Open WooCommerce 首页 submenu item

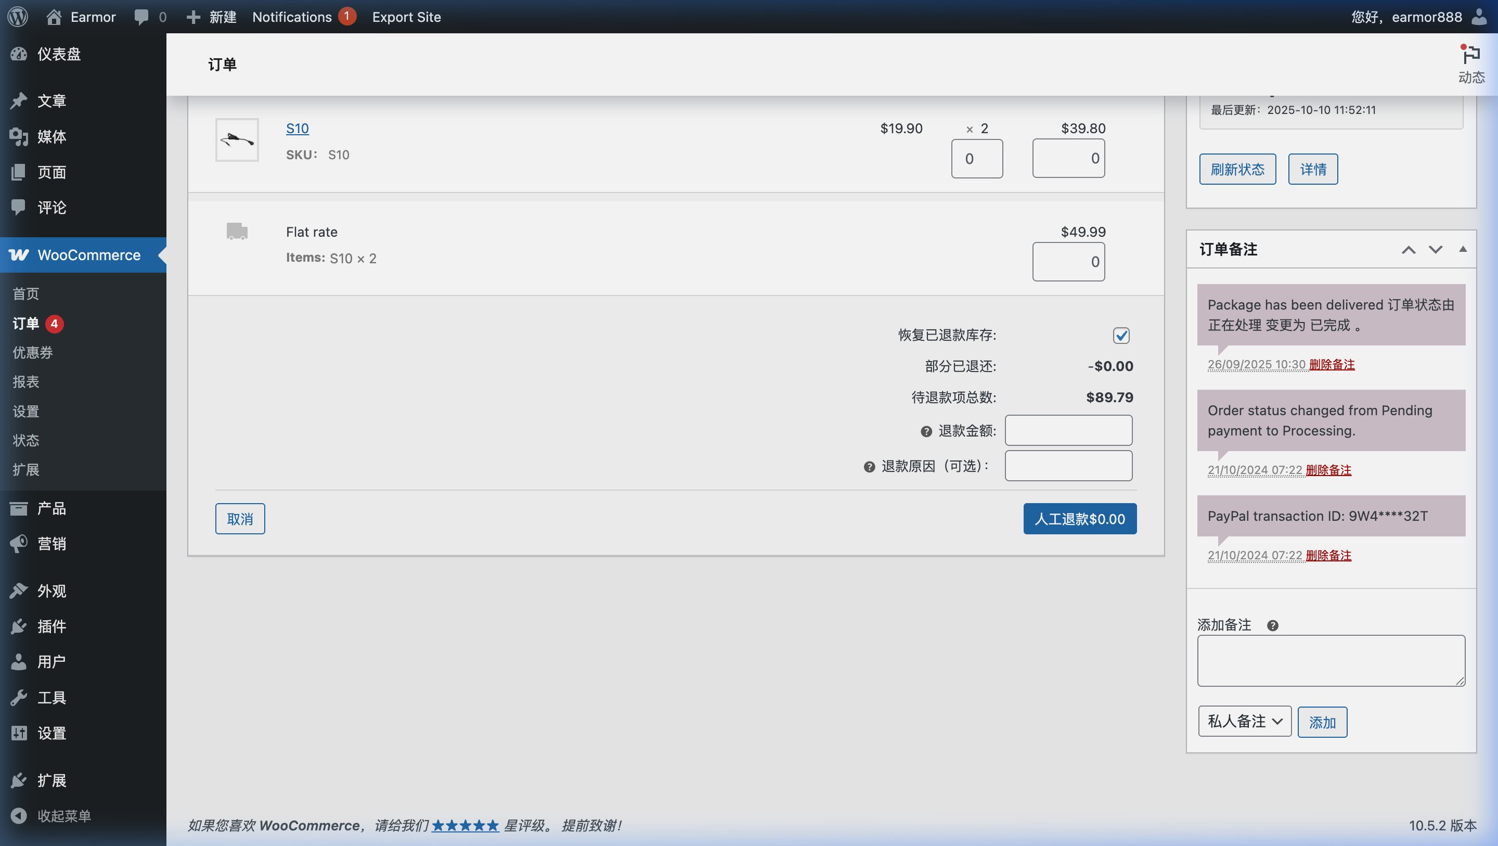pyautogui.click(x=26, y=294)
